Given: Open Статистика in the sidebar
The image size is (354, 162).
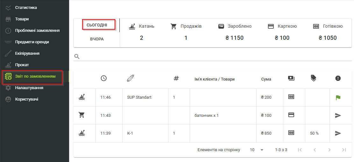Looking at the screenshot, I should point(26,7).
